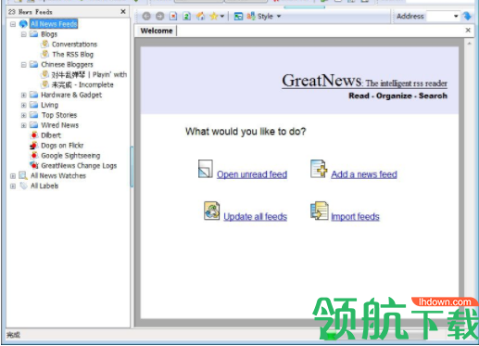Expand the Top Stories folder
The width and height of the screenshot is (479, 346).
point(23,115)
